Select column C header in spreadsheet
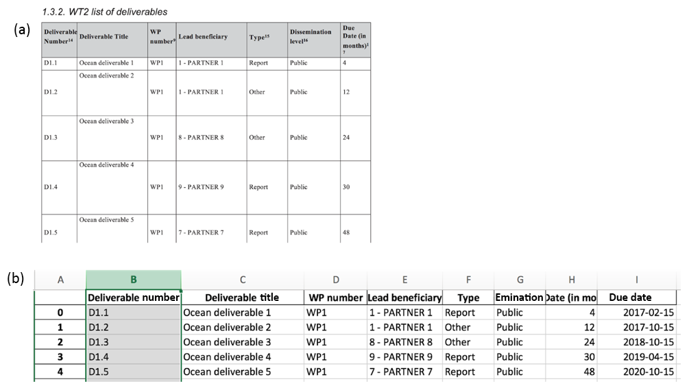Image resolution: width=689 pixels, height=390 pixels. point(243,279)
